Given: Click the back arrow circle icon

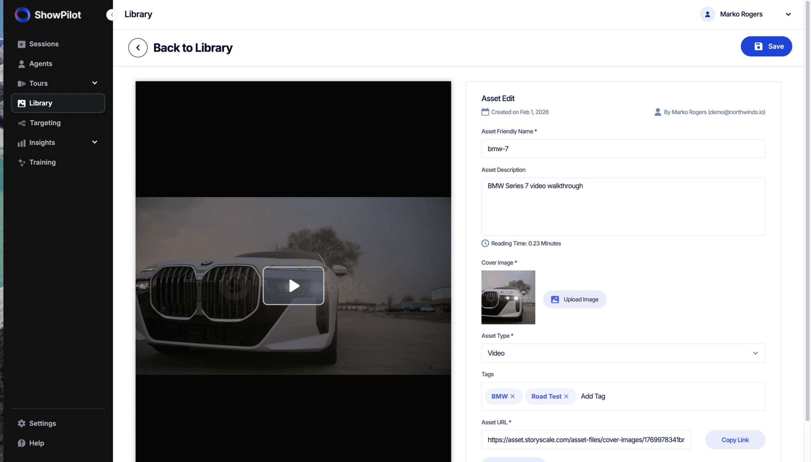Looking at the screenshot, I should [x=138, y=48].
